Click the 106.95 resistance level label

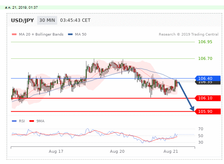pyautogui.click(x=205, y=42)
